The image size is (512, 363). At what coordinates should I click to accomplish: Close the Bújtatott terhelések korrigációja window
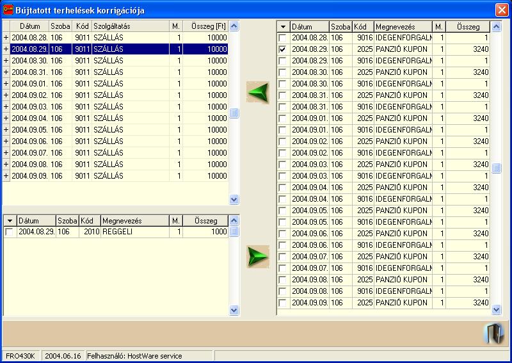pos(502,10)
